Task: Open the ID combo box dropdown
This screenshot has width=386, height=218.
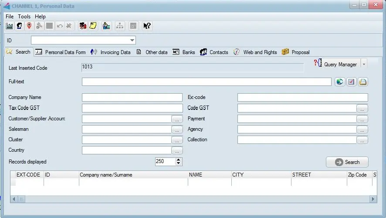Action: 132,41
